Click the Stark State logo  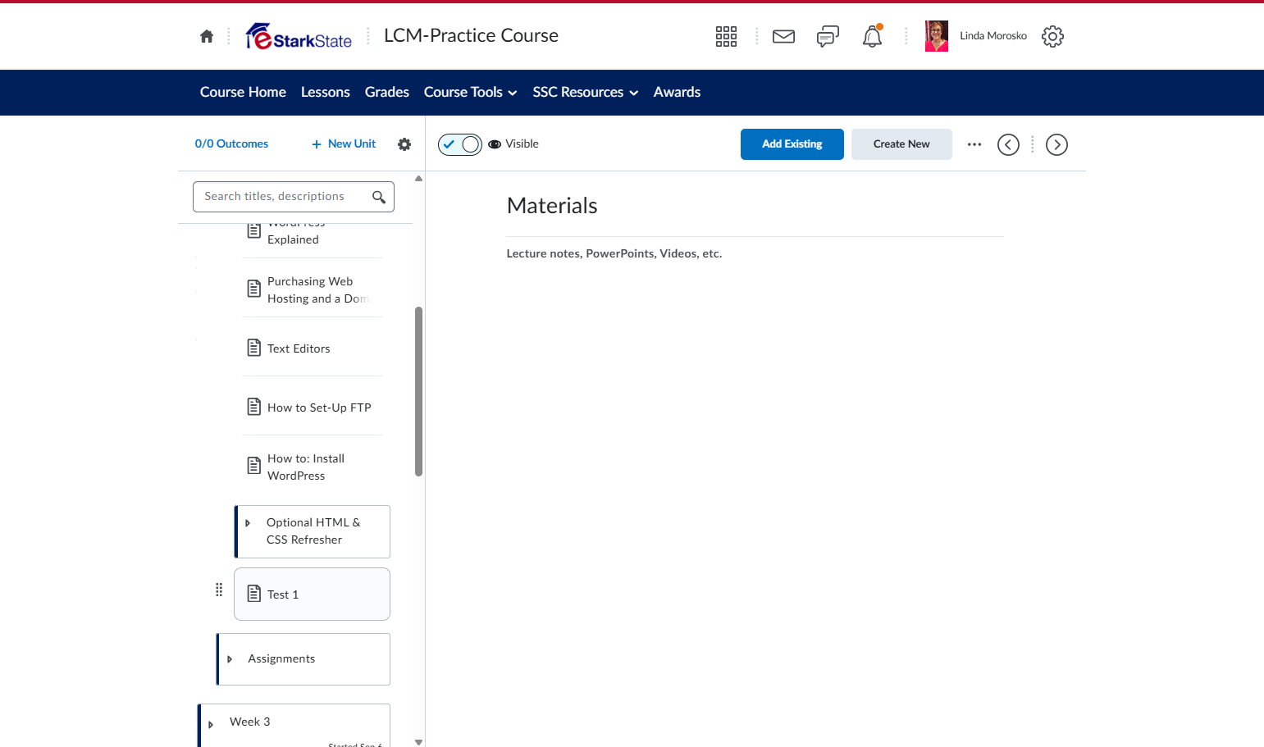pyautogui.click(x=299, y=36)
